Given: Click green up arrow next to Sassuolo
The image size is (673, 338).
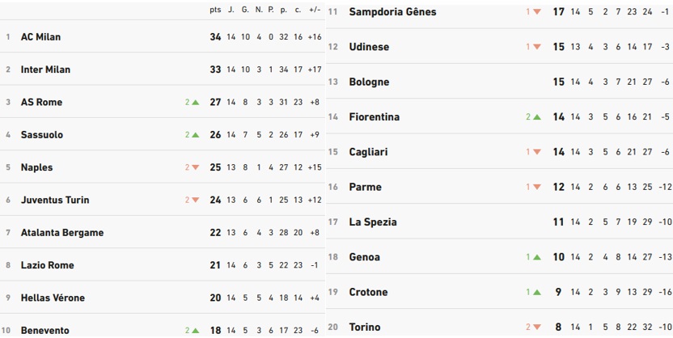Looking at the screenshot, I should [x=195, y=135].
